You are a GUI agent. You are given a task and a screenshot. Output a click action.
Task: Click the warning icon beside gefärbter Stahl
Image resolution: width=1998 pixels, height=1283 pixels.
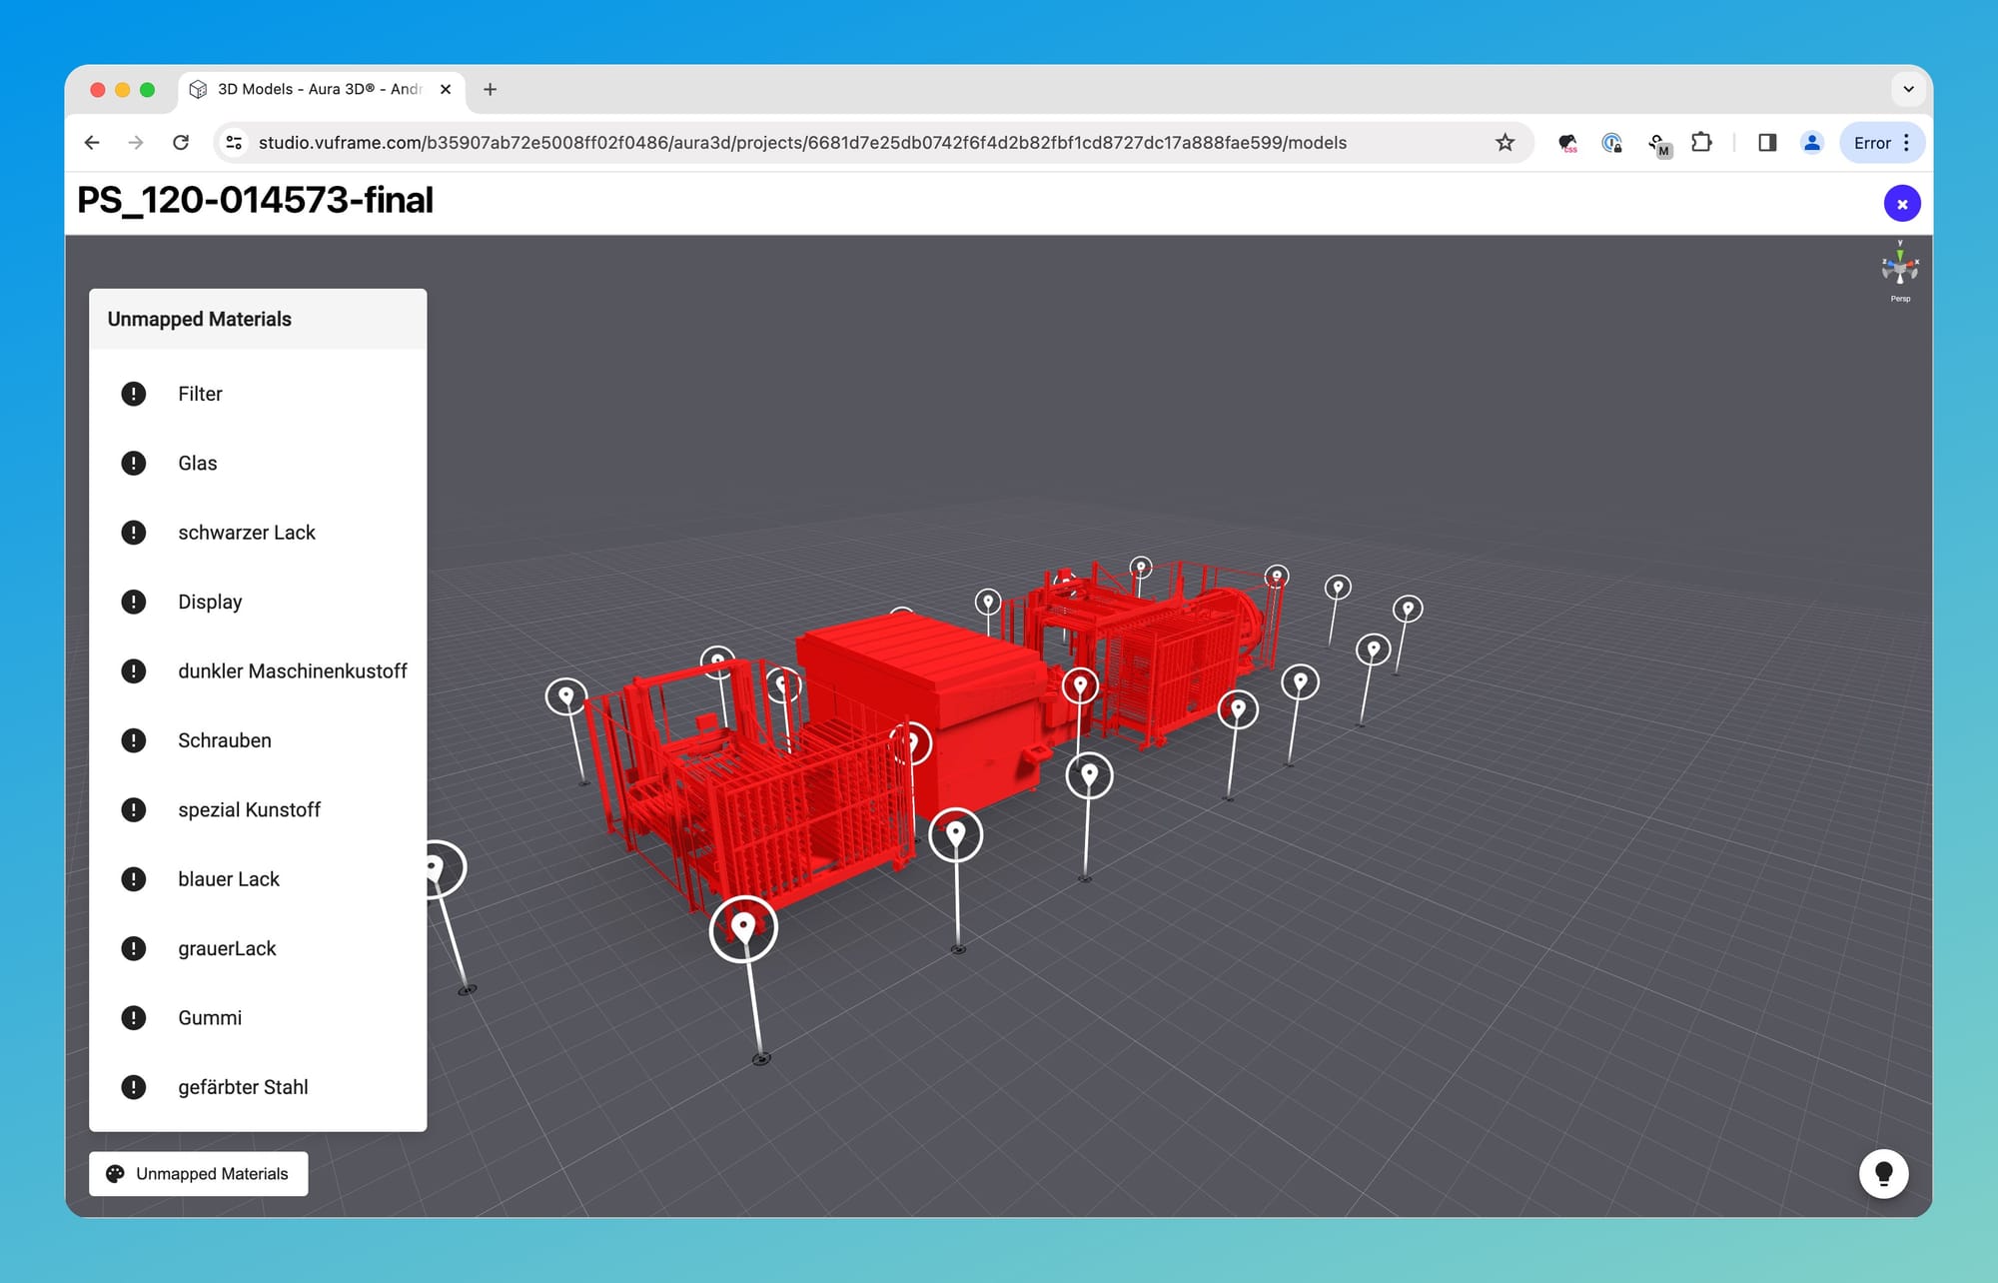pyautogui.click(x=133, y=1087)
